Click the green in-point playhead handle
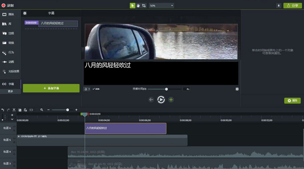 pyautogui.click(x=82, y=114)
